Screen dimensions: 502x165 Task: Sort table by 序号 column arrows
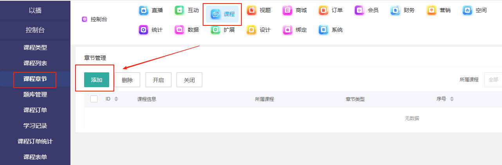coord(452,99)
